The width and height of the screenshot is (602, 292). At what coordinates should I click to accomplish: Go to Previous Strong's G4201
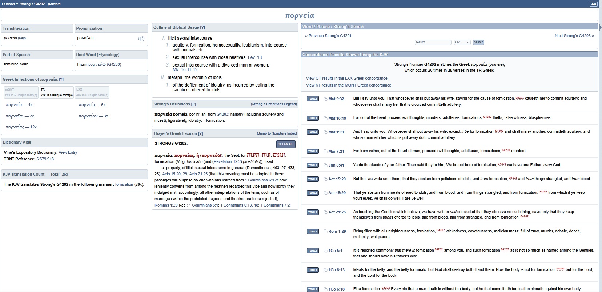pos(328,36)
